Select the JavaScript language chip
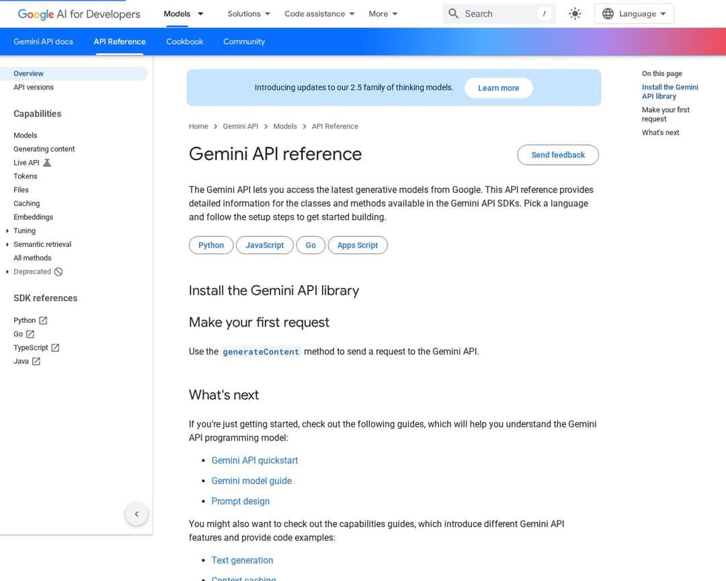Viewport: 726px width, 581px height. tap(264, 245)
